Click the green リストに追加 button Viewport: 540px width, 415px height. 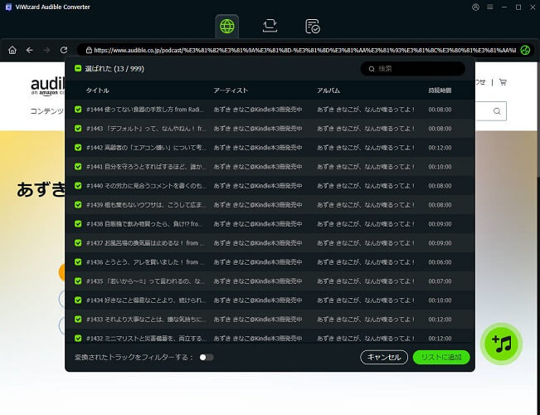coord(441,357)
